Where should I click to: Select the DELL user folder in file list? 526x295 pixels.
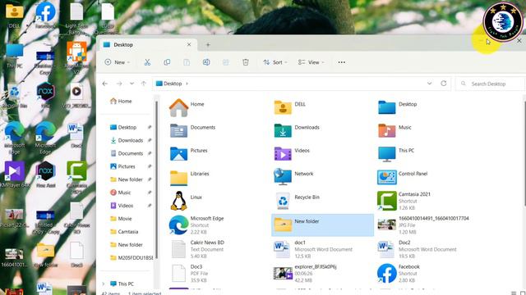[x=290, y=107]
